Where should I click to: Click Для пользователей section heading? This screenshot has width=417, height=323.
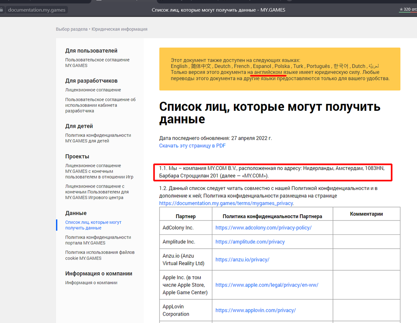pos(91,51)
